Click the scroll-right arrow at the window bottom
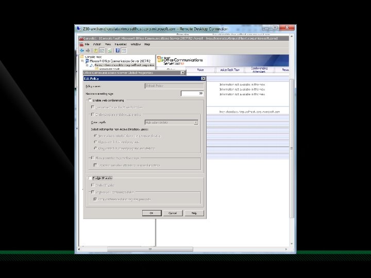The height and width of the screenshot is (278, 371). tap(286, 249)
